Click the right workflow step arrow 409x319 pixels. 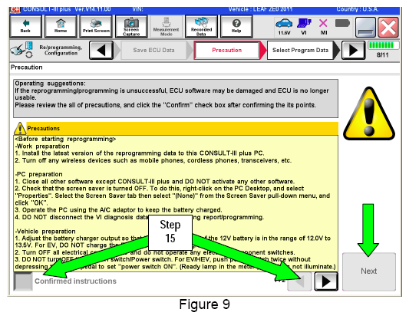point(353,50)
